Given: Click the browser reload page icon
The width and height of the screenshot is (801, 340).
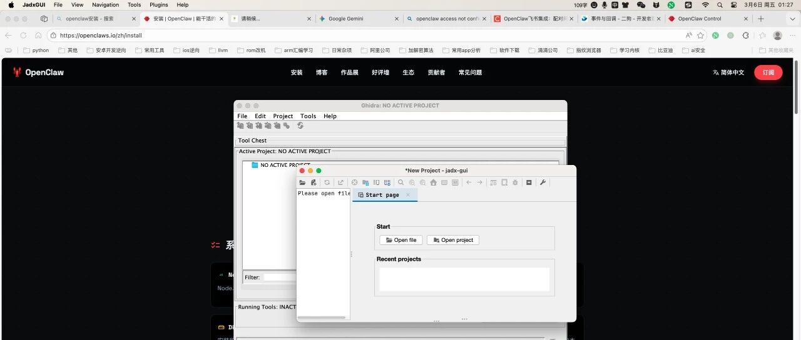Looking at the screenshot, I should 24,36.
